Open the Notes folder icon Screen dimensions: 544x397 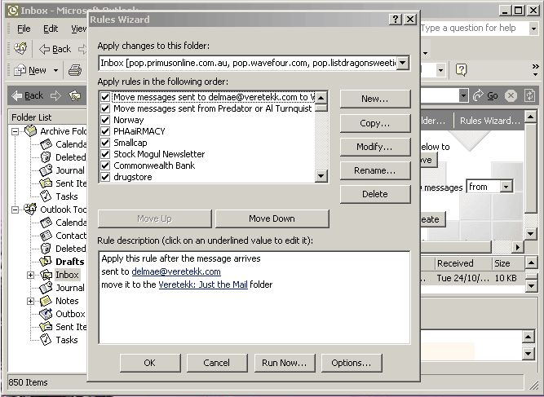tap(46, 301)
